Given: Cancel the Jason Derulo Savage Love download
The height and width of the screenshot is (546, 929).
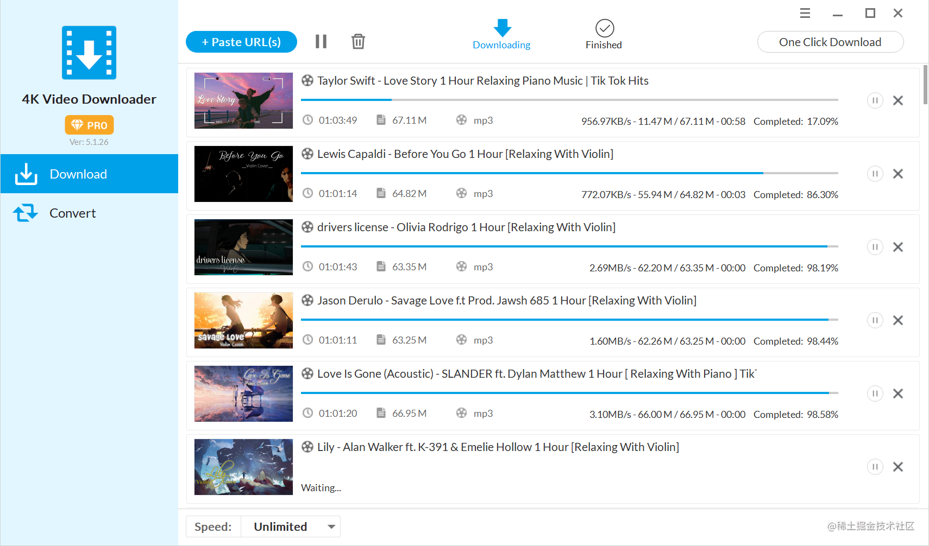Looking at the screenshot, I should 898,320.
